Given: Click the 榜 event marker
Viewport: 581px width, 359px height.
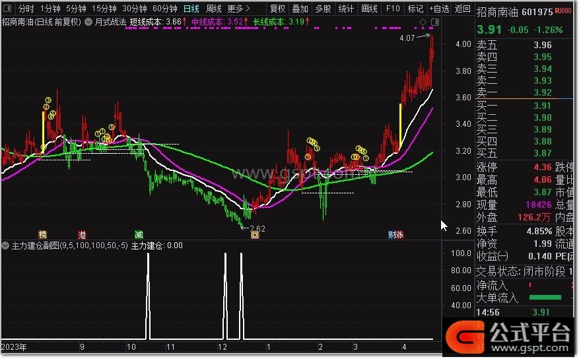Looking at the screenshot, I should 43,234.
